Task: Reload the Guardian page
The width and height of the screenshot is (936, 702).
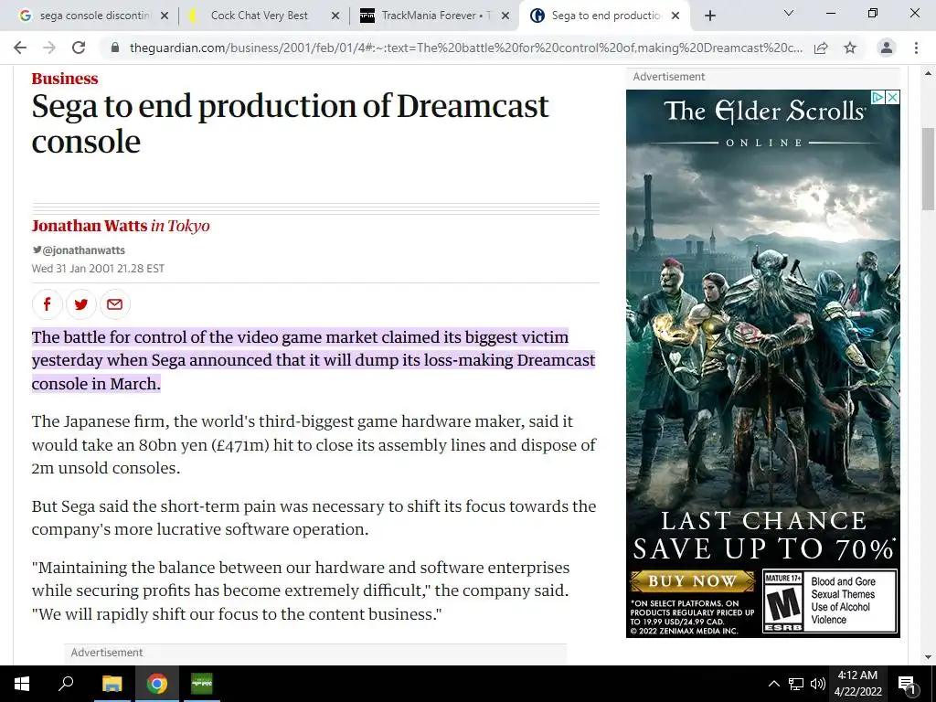Action: (79, 48)
